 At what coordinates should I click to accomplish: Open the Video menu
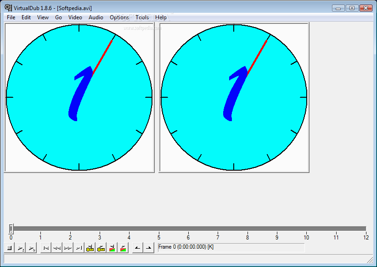[75, 17]
